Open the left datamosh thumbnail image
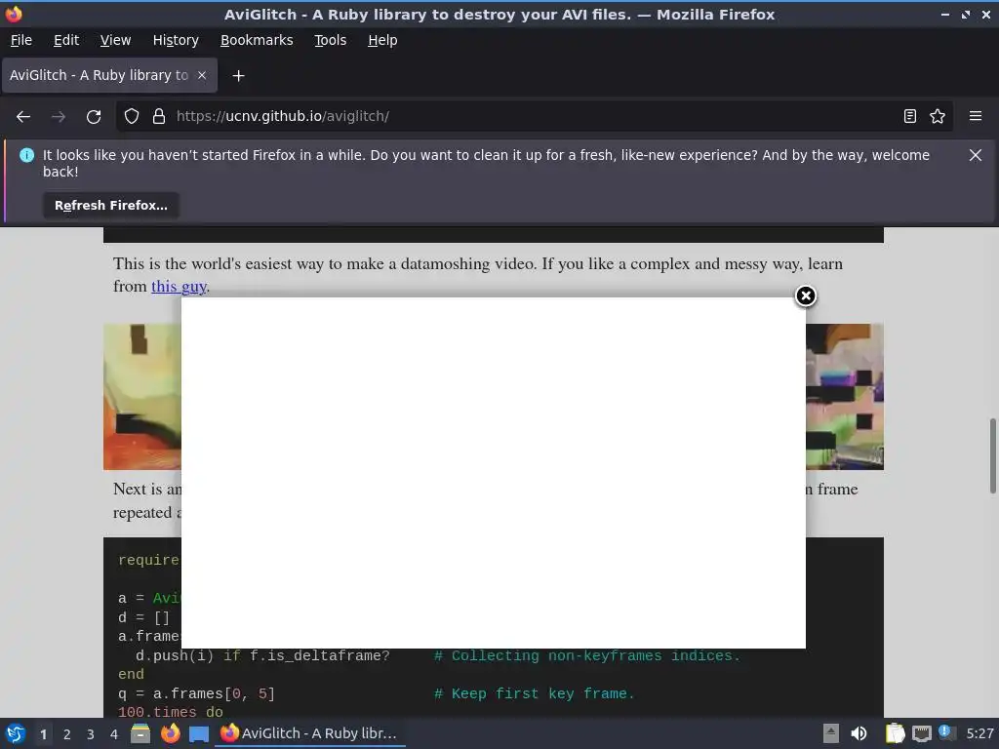 (x=142, y=397)
